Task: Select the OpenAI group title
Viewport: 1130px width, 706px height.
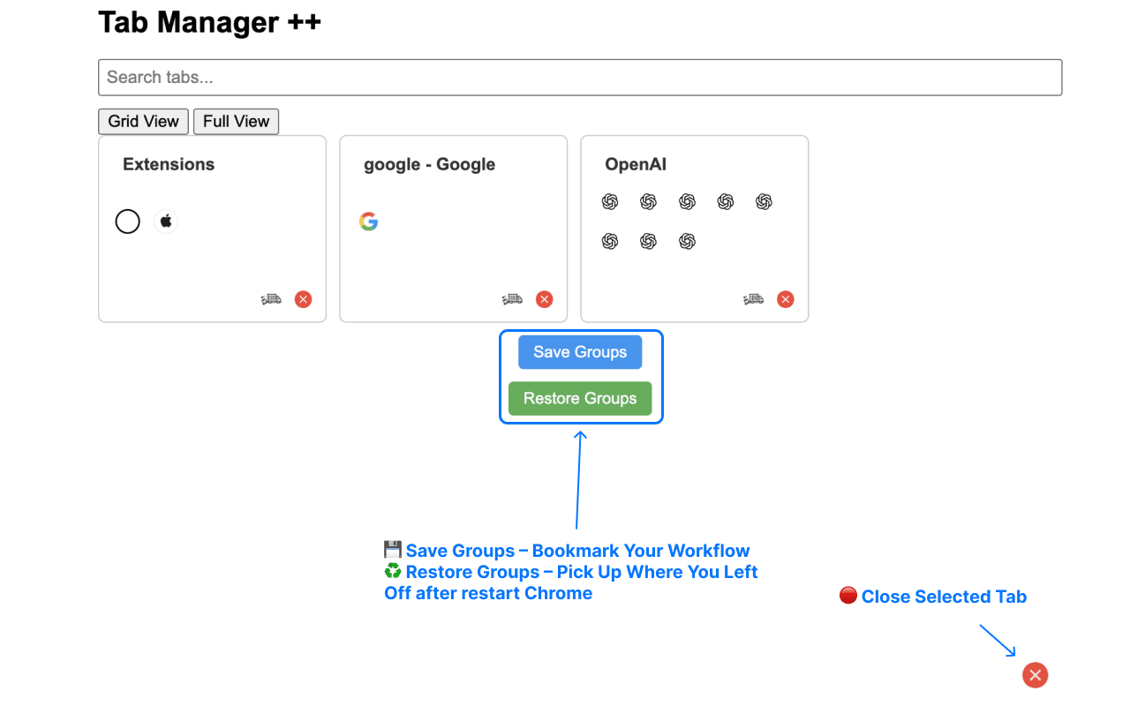Action: point(636,164)
